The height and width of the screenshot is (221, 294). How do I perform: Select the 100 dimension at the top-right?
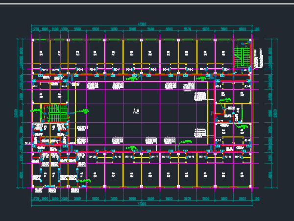[256, 29]
